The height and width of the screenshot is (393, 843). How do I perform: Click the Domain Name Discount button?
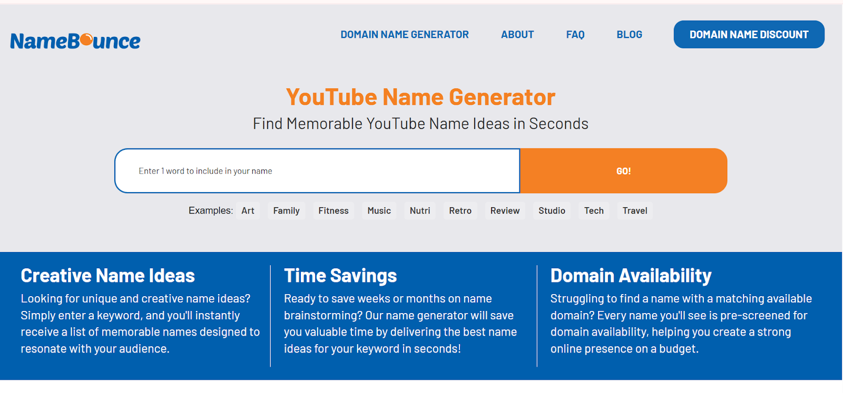tap(749, 35)
